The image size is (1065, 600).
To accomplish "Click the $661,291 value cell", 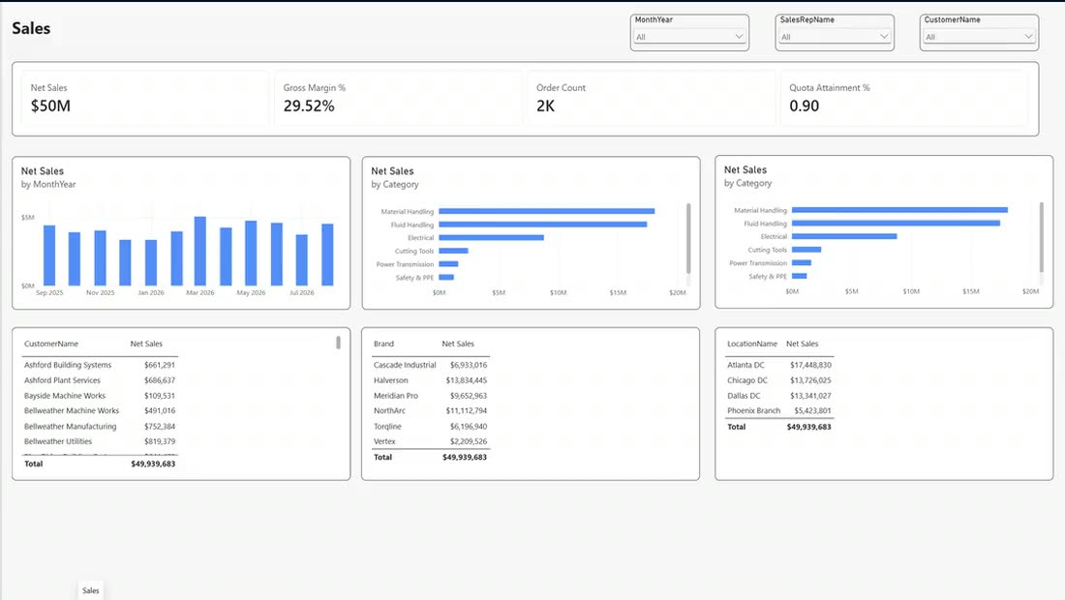I will pyautogui.click(x=160, y=365).
